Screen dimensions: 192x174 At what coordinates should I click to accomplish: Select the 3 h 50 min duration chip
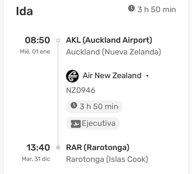pos(94,107)
